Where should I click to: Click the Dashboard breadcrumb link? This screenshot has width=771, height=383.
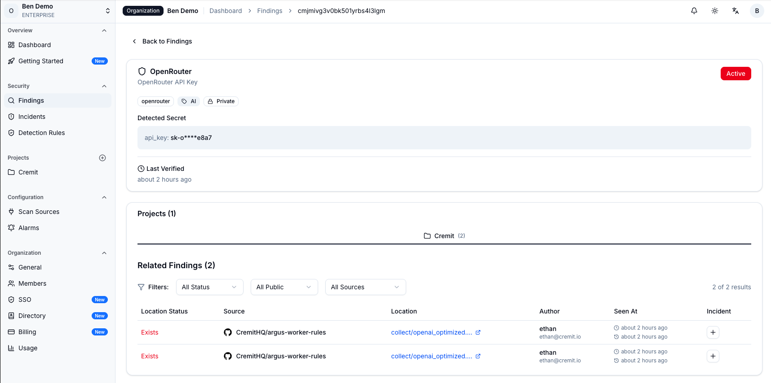[226, 11]
